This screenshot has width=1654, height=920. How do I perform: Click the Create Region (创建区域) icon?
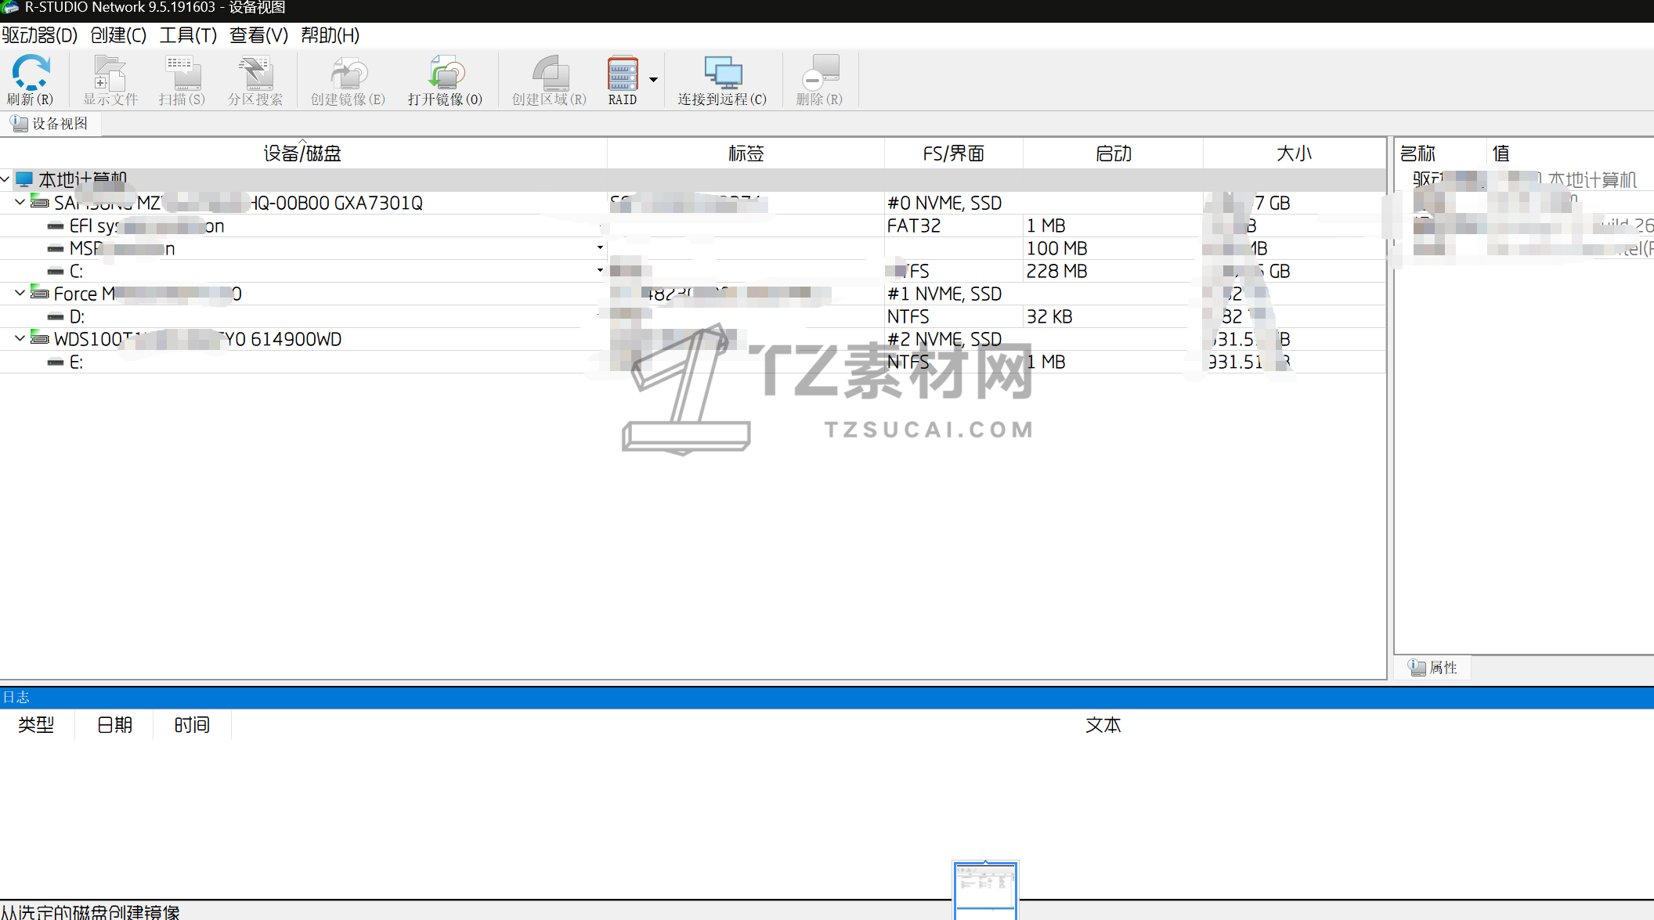tap(549, 73)
